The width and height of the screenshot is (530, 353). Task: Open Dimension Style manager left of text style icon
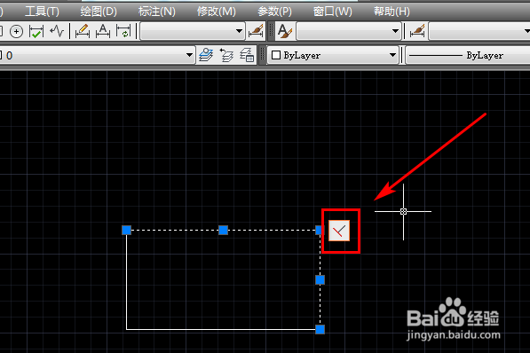point(256,31)
